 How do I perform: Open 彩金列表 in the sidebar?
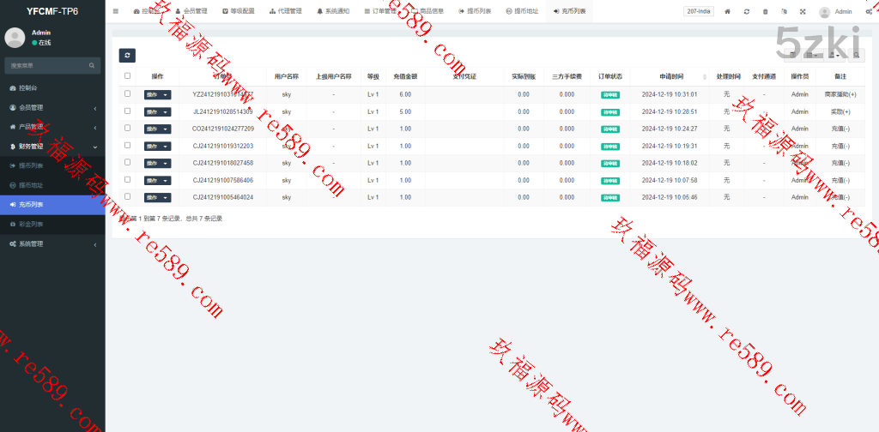point(31,225)
